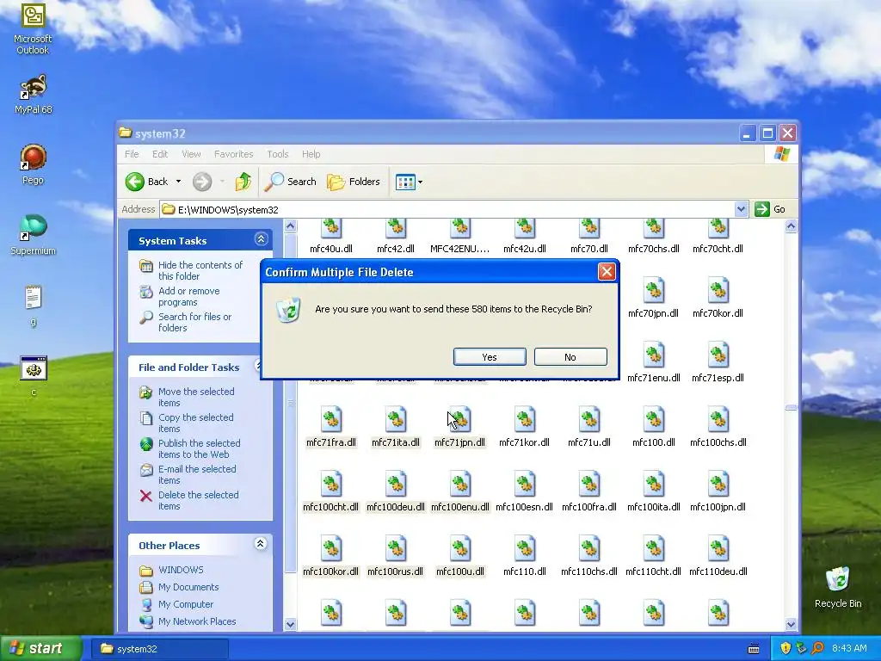Open the File menu

132,154
